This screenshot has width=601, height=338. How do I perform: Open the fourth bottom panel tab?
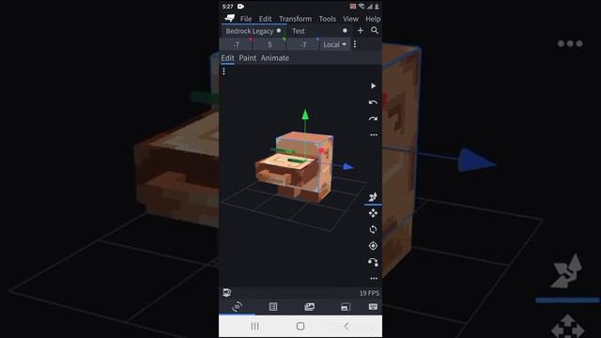pos(345,307)
